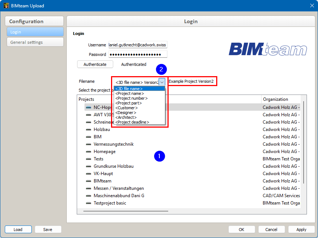This screenshot has width=318, height=238.
Task: Click the Authenticate button
Action: coord(95,64)
